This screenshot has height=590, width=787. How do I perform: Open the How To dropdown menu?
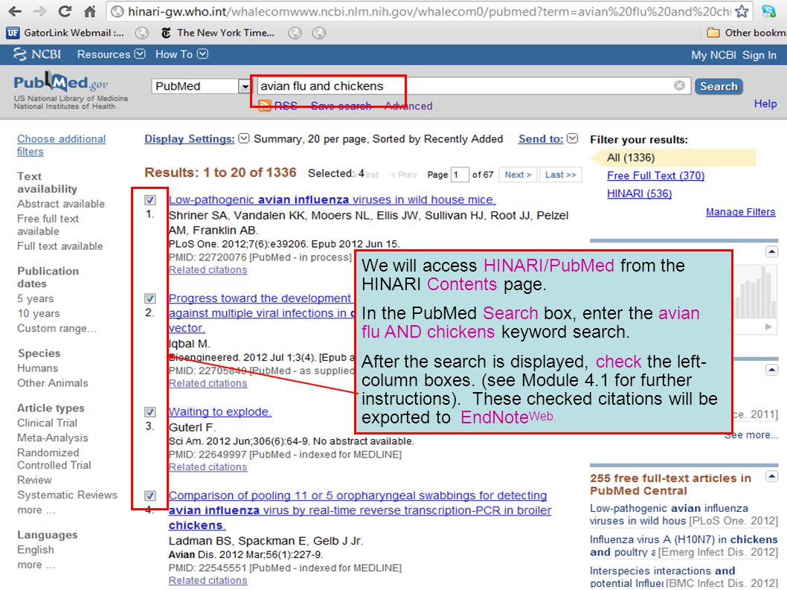(x=182, y=54)
